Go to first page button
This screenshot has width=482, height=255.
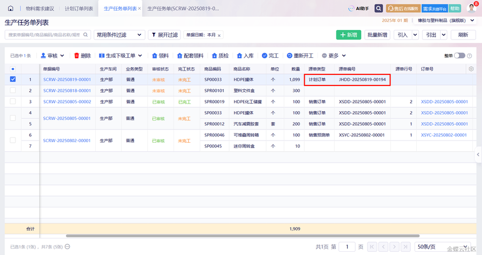pyautogui.click(x=372, y=247)
